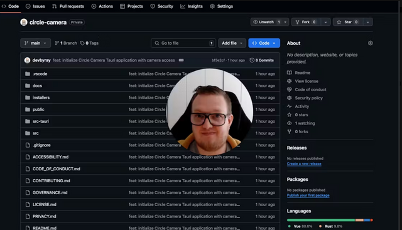The image size is (402, 230).
Task: Click the Languages color bar
Action: tap(330, 220)
